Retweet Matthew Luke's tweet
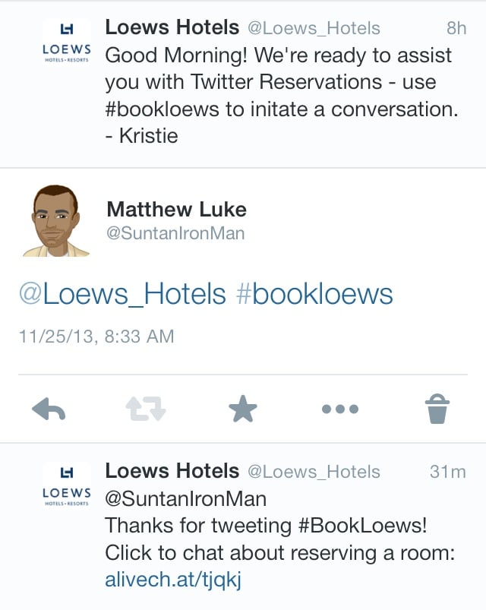 [x=146, y=410]
